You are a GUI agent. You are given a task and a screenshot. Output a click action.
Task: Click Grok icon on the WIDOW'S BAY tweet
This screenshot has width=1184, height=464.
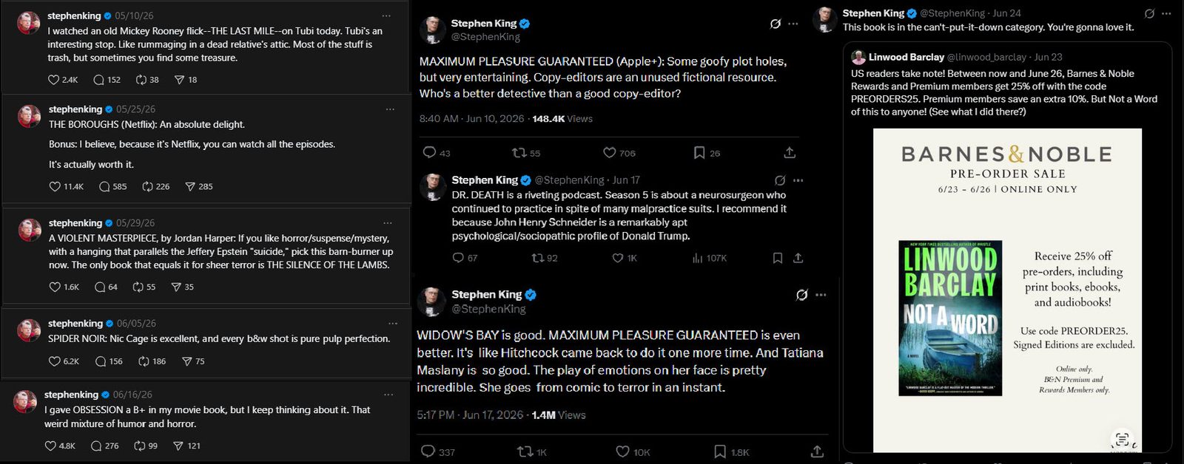coord(801,295)
